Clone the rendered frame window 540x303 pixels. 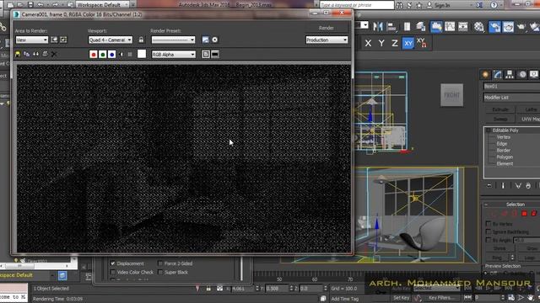35,54
